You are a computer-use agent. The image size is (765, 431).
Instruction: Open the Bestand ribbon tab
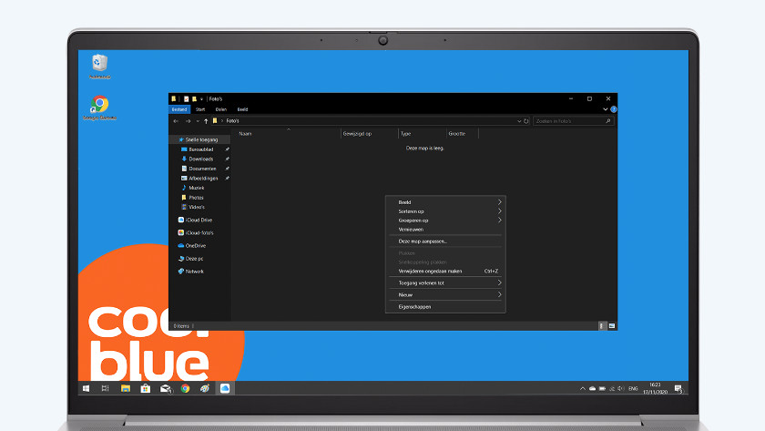(179, 109)
